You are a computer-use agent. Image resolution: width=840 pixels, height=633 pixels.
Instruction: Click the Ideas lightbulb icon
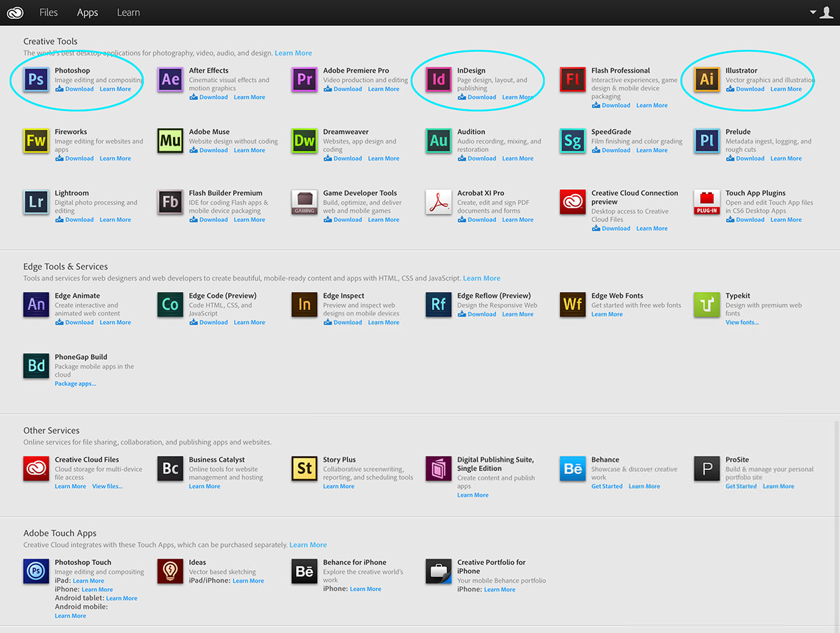pyautogui.click(x=170, y=571)
